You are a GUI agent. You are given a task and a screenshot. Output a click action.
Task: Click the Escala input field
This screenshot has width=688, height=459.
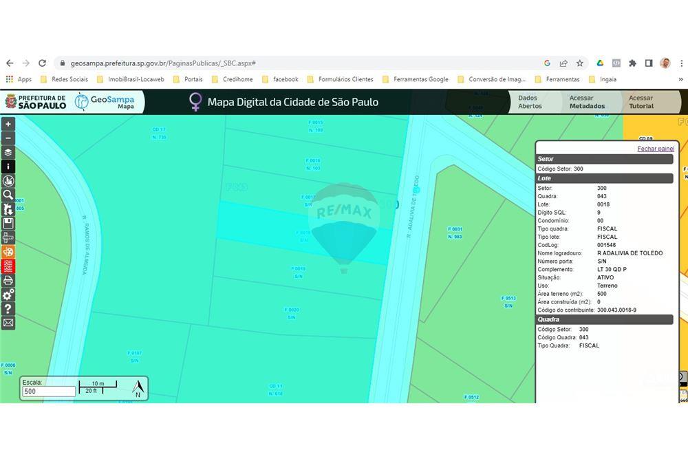coord(48,392)
